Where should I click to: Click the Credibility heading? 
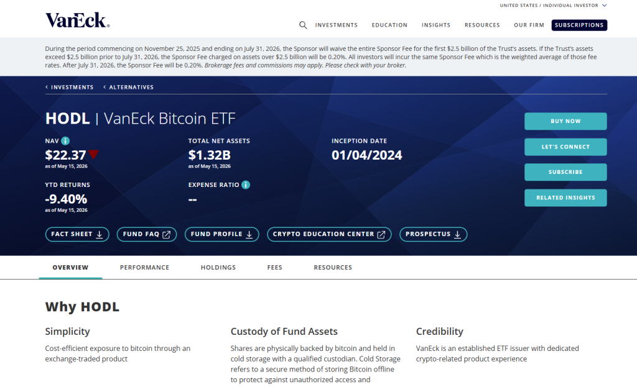tap(440, 332)
